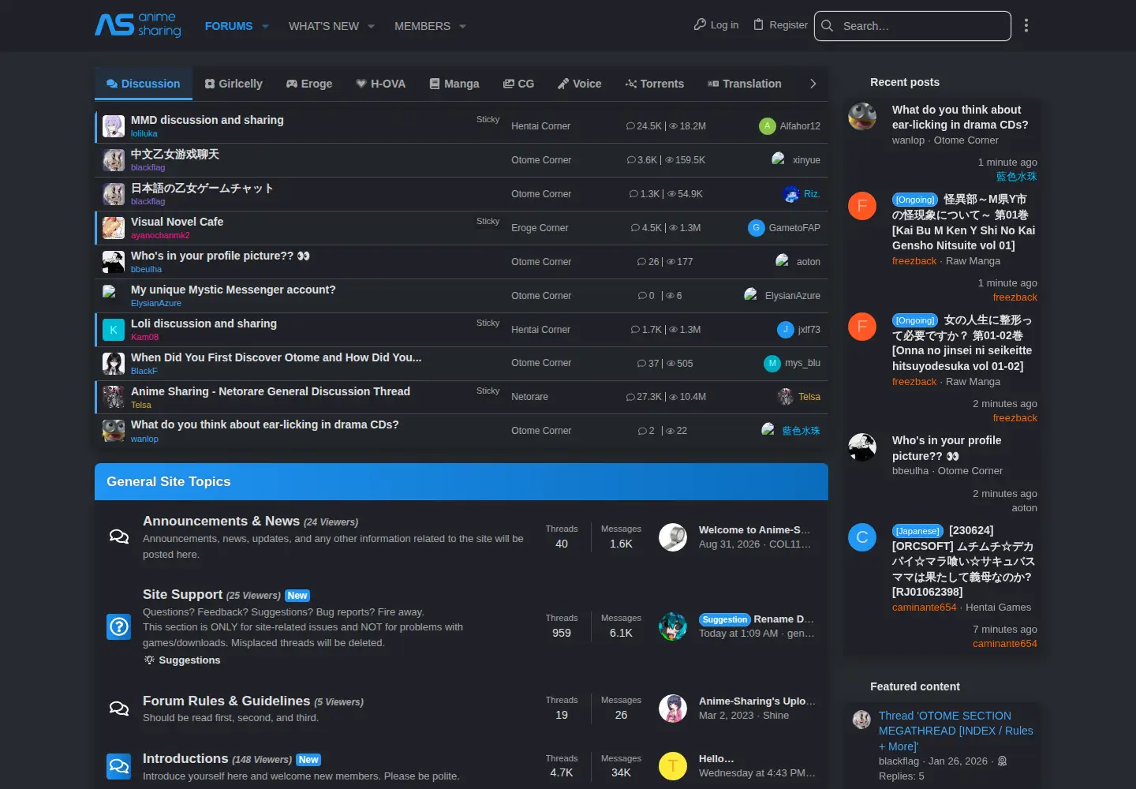Click the Register link
This screenshot has width=1136, height=789.
(780, 25)
